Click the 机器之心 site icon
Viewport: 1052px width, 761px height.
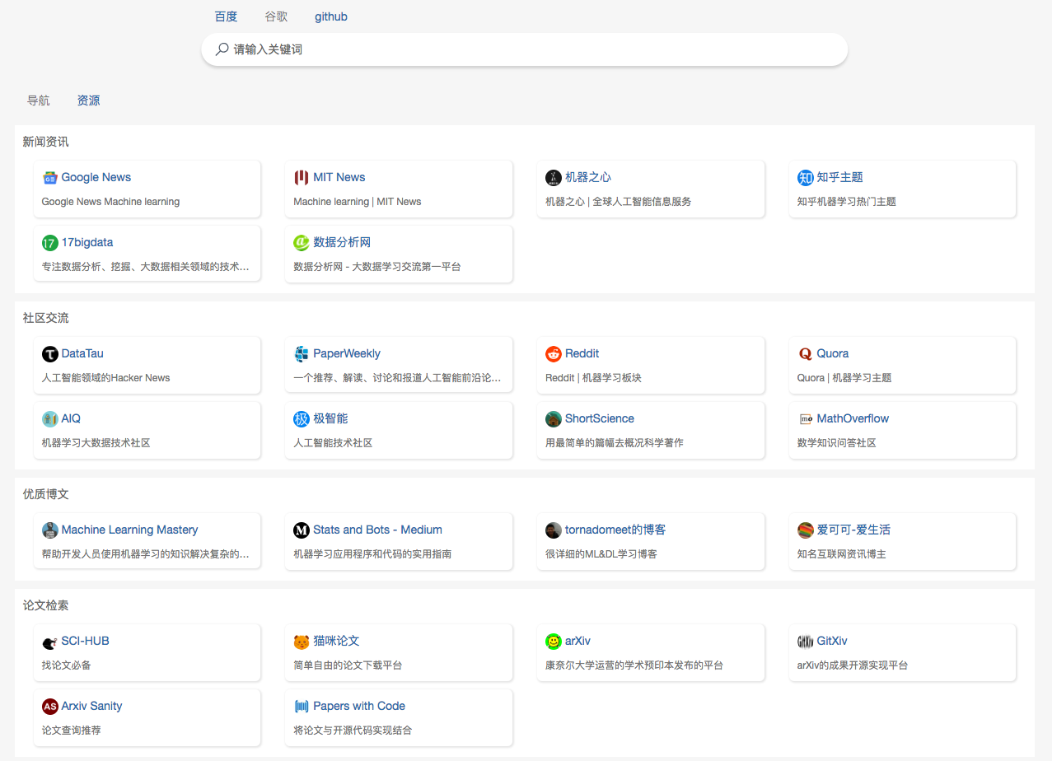tap(554, 177)
